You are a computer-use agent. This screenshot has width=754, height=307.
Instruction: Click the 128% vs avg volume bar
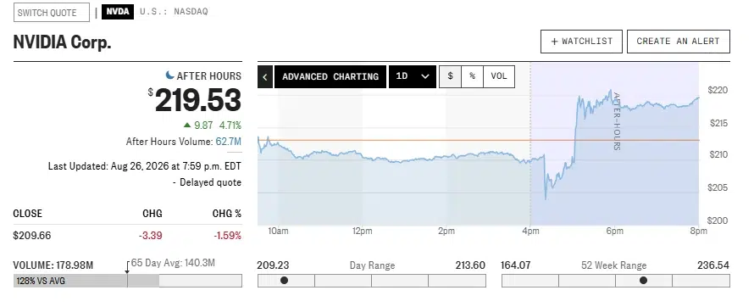pos(86,281)
